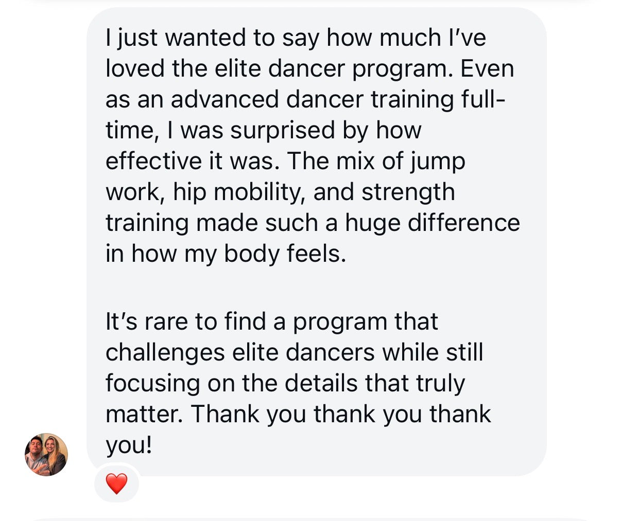Open the sender's profile picture avatar
This screenshot has width=621, height=521.
coord(46,454)
